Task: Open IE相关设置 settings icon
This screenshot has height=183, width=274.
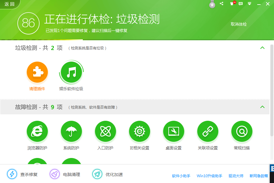Action: coord(139,131)
